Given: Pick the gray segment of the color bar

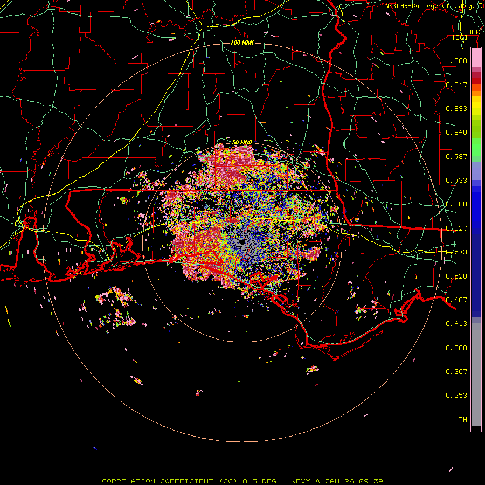Looking at the screenshot, I should pos(476,375).
